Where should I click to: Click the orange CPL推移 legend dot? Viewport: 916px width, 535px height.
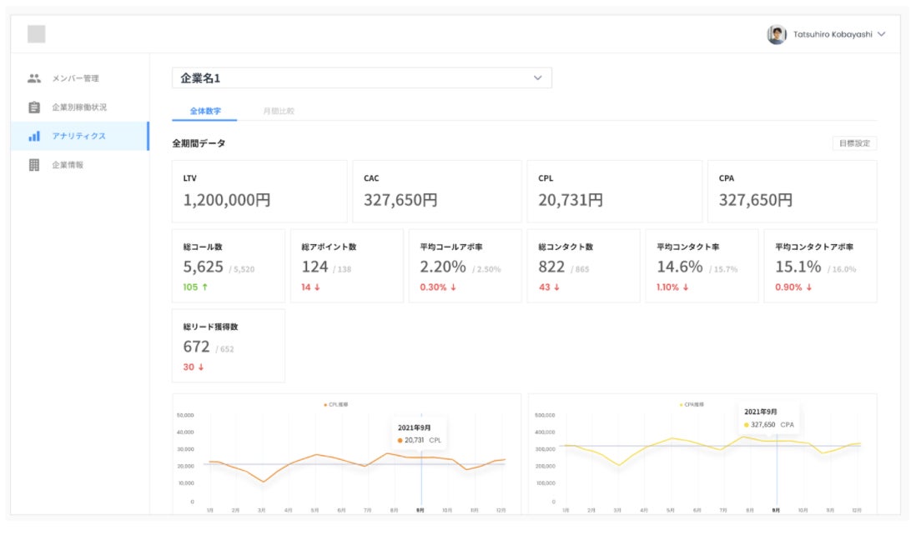[x=325, y=404]
